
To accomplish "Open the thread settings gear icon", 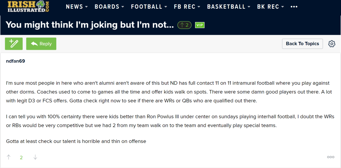I will tap(332, 44).
